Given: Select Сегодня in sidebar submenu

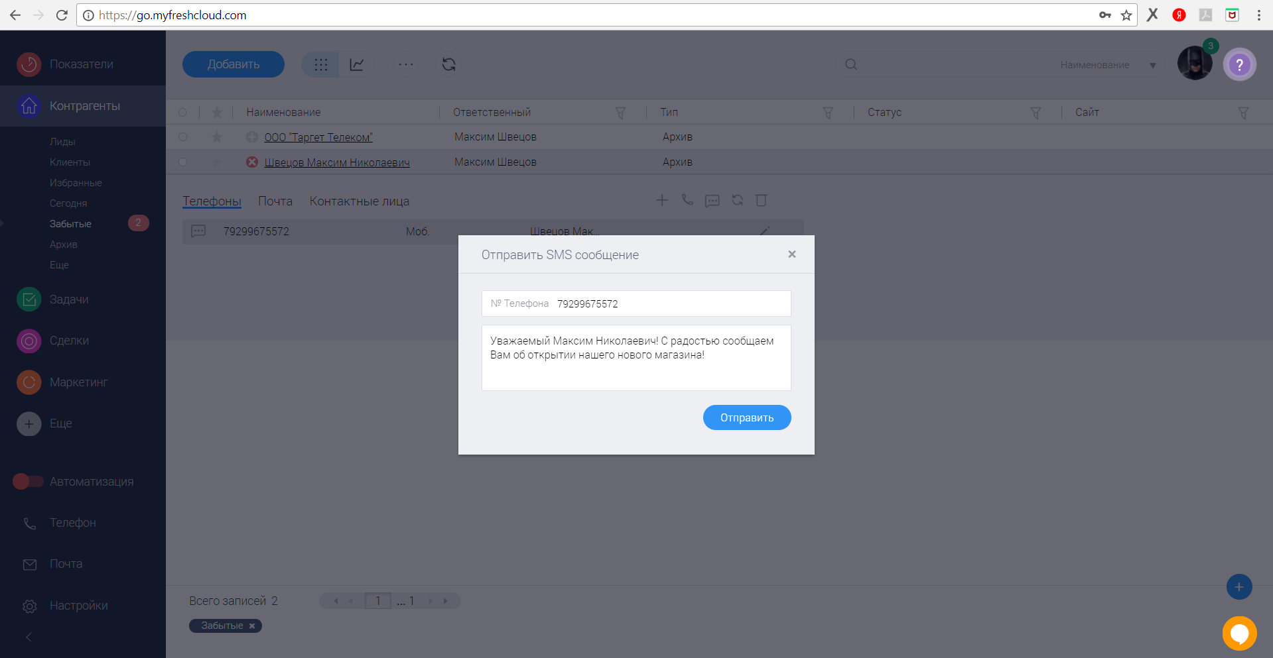Looking at the screenshot, I should (x=68, y=203).
